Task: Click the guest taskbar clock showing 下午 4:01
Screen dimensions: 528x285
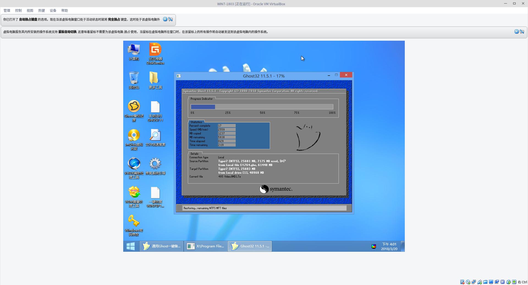Action: tap(389, 246)
